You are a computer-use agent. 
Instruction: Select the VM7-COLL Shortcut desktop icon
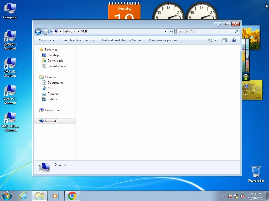pos(10,122)
